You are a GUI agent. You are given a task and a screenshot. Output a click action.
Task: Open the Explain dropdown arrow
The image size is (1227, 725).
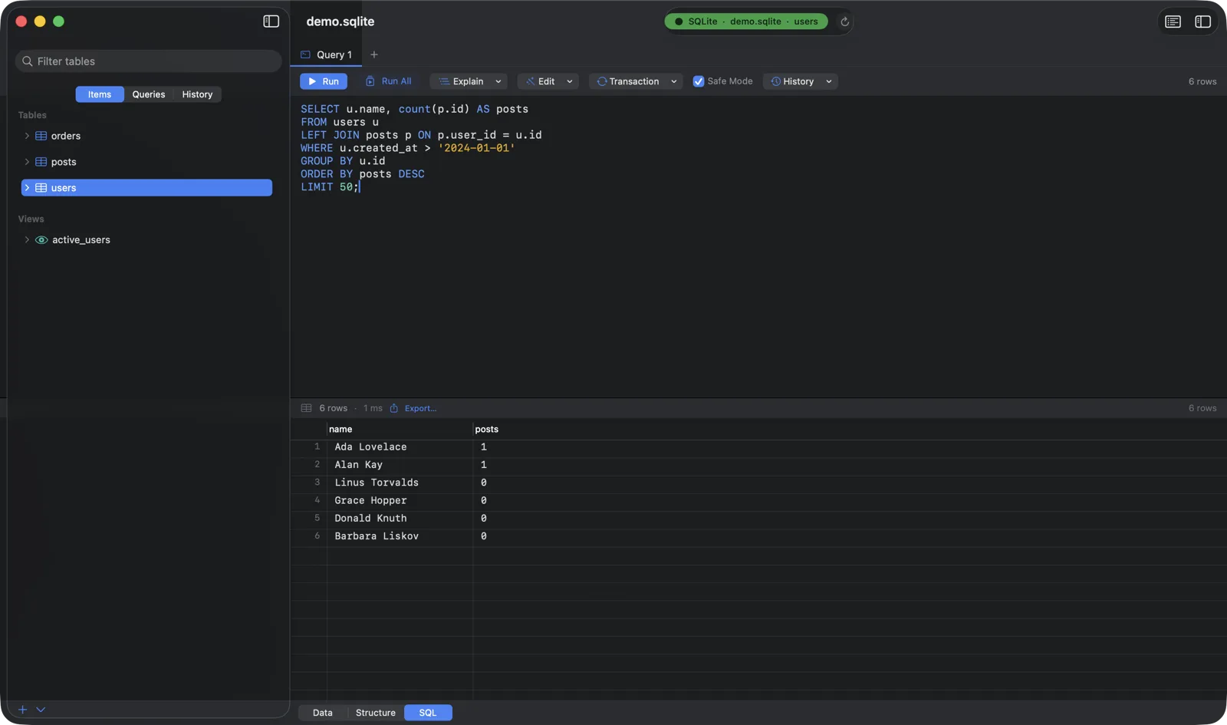tap(498, 81)
